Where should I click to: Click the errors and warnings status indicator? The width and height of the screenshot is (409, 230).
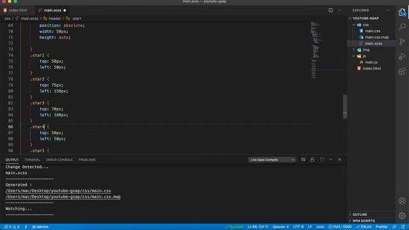click(12, 227)
